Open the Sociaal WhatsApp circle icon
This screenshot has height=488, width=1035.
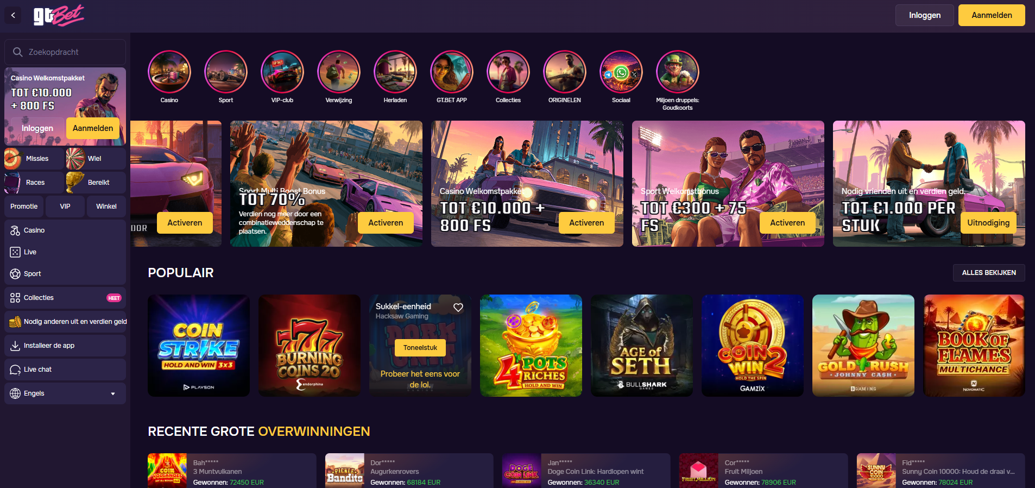pyautogui.click(x=621, y=72)
